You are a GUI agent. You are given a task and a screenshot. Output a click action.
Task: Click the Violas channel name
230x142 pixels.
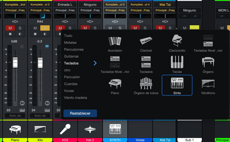(140, 140)
